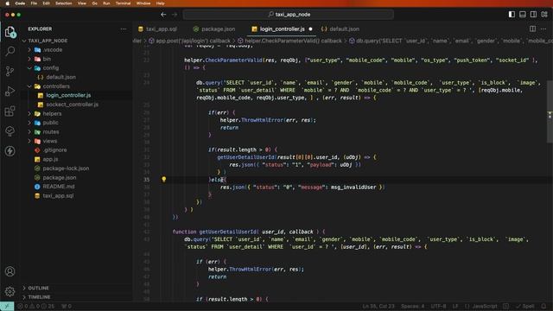Open the Explorer view in activity bar

(x=10, y=32)
